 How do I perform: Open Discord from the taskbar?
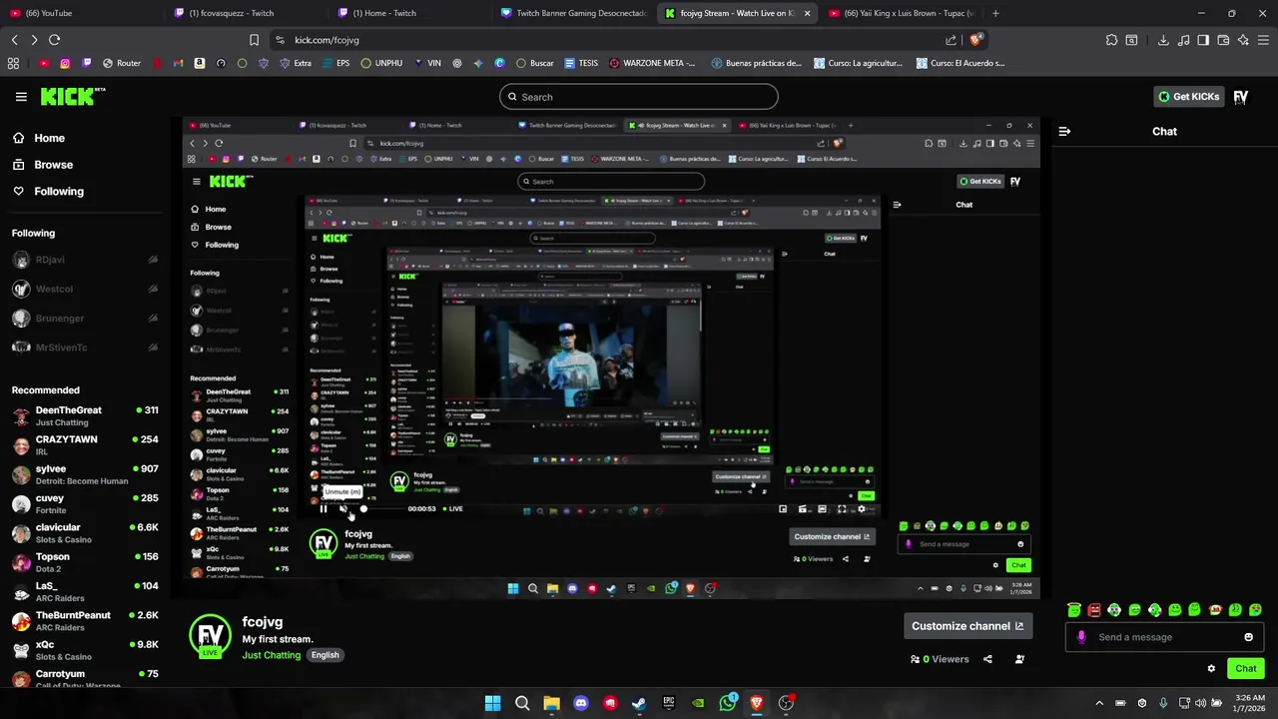coord(581,703)
